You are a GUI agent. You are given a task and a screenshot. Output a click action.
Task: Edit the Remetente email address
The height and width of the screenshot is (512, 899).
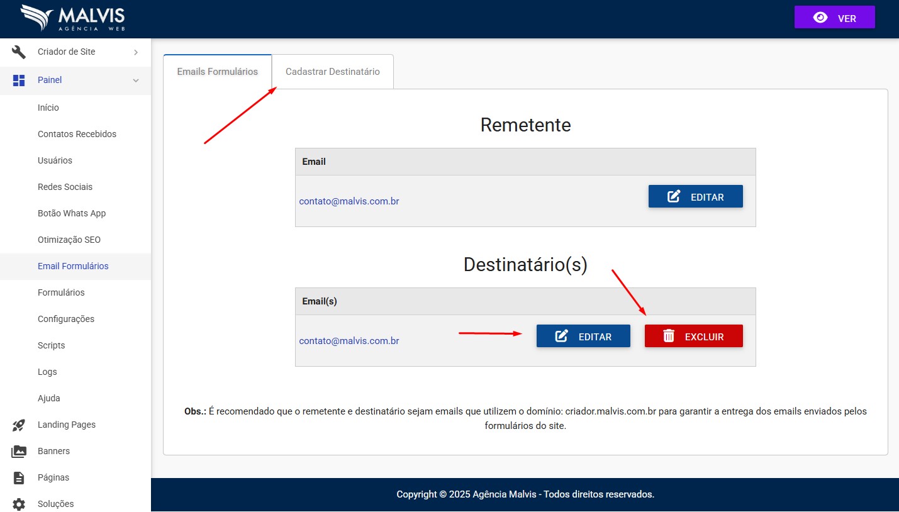[695, 197]
